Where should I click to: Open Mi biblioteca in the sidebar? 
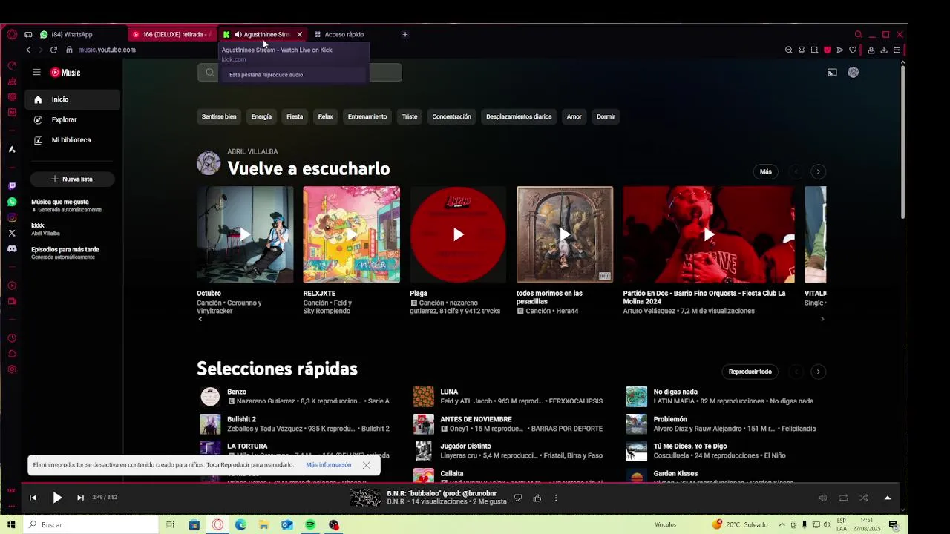click(x=72, y=140)
